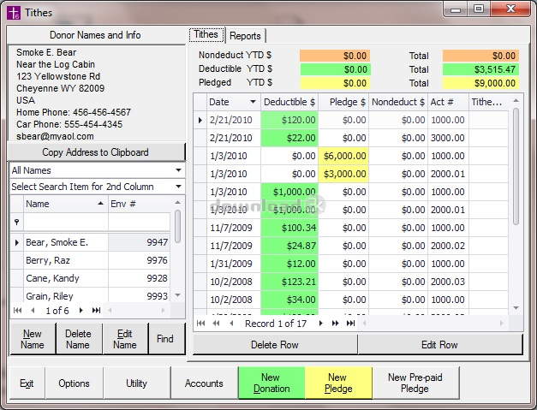Go to previous record in tithes navigator
Viewport: 537px width, 410px height.
[x=231, y=324]
